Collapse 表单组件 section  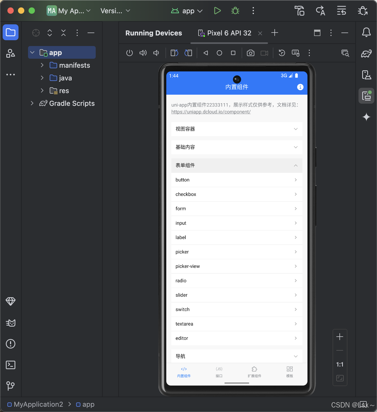click(x=237, y=166)
